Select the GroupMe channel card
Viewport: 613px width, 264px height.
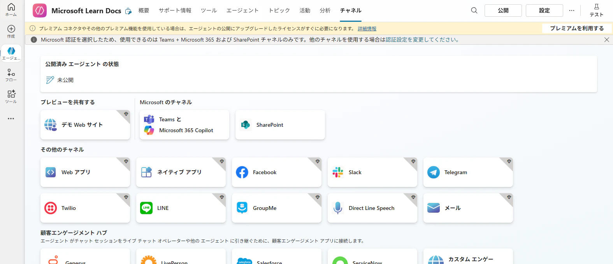[277, 208]
